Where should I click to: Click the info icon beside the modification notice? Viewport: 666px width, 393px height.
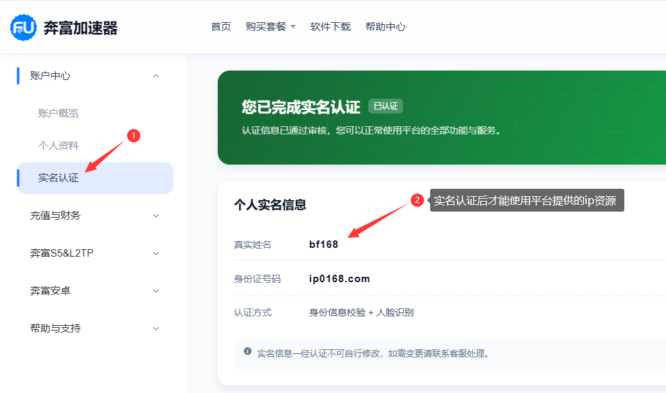tap(247, 351)
